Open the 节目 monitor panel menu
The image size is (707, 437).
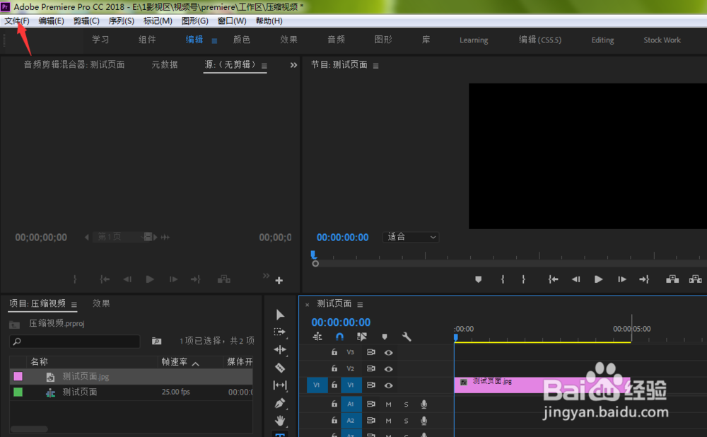tap(375, 66)
